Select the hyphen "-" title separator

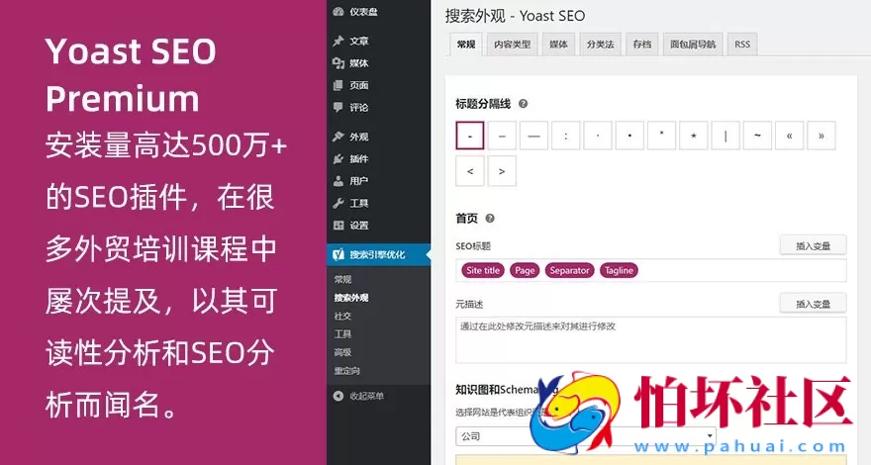pos(470,136)
